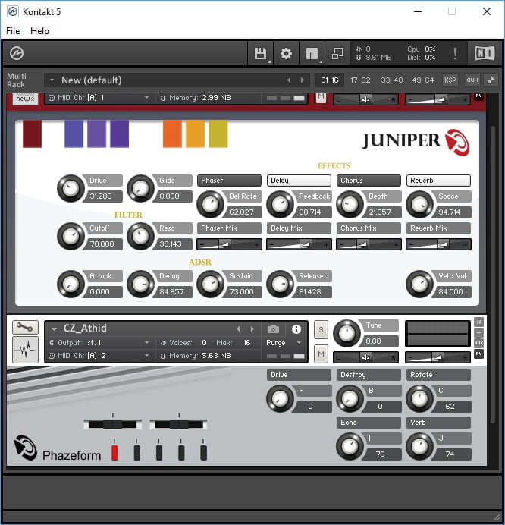Toggle rack minimize arrows icon
Screen dimensions: 505x525
491,80
